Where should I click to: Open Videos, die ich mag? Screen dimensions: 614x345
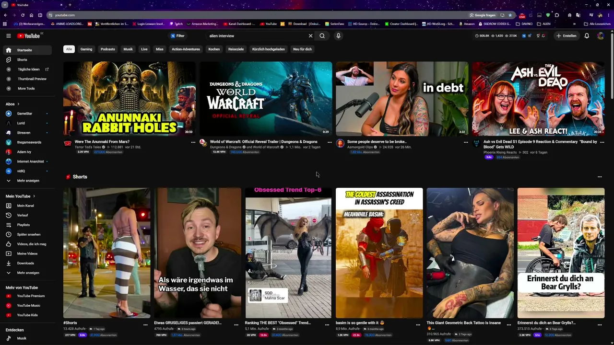tap(27, 244)
